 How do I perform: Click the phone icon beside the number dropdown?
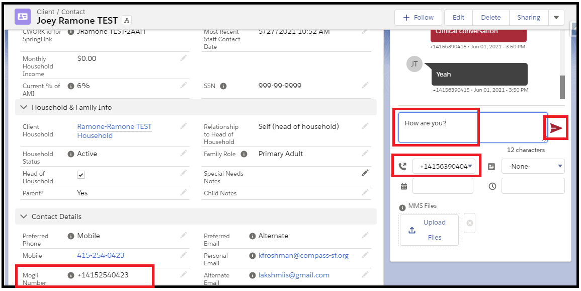[x=402, y=167]
